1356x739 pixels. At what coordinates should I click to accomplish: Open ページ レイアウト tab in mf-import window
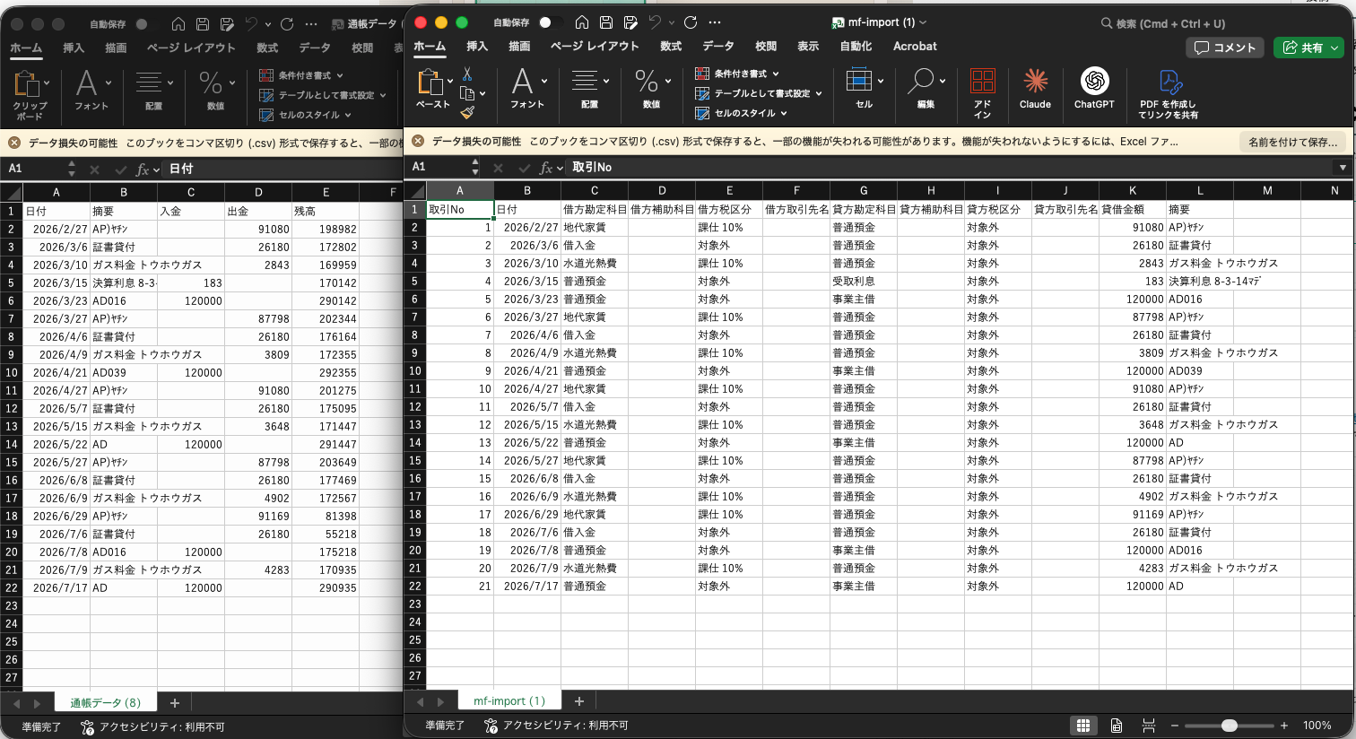595,47
